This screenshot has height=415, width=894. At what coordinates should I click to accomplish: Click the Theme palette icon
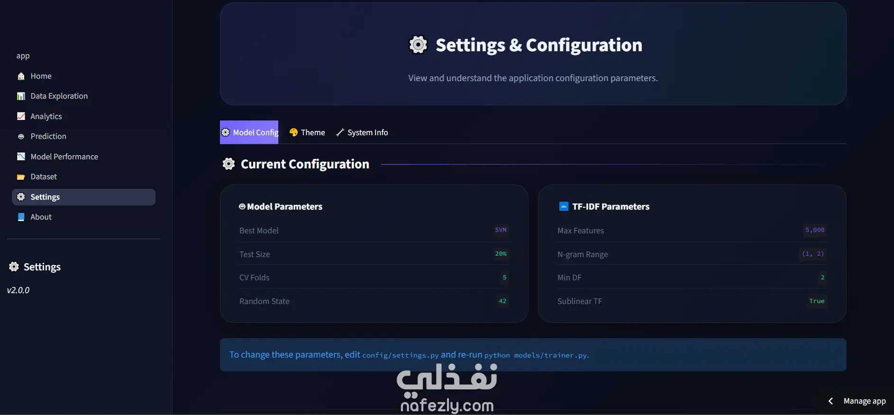click(293, 132)
